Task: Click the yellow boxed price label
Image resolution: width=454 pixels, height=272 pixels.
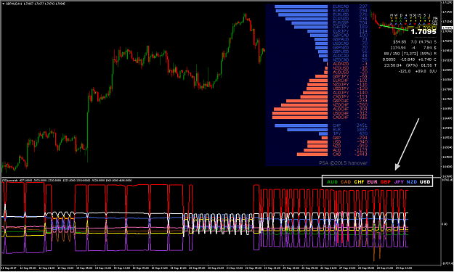Action: click(x=427, y=28)
